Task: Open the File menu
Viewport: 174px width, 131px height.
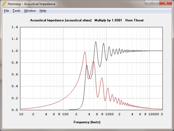Action: pyautogui.click(x=6, y=11)
